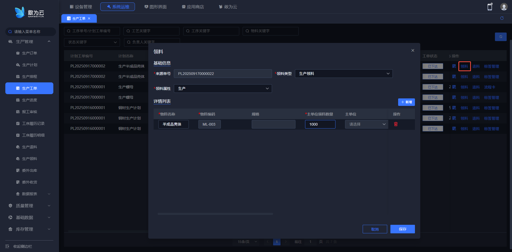The height and width of the screenshot is (252, 512).
Task: Click the 保存 button
Action: [402, 229]
